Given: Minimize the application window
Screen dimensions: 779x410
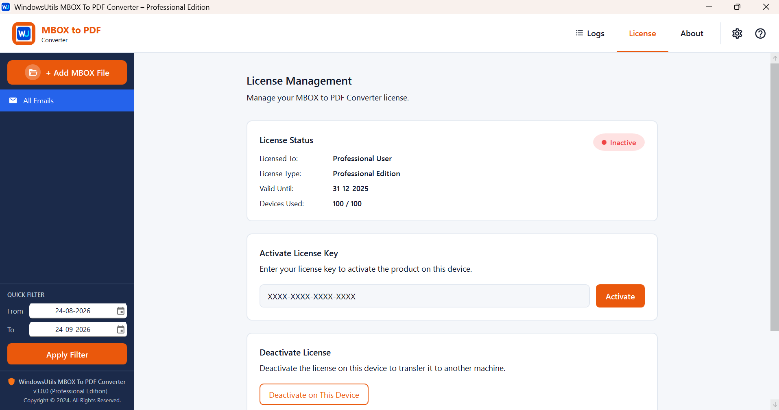Looking at the screenshot, I should tap(709, 7).
